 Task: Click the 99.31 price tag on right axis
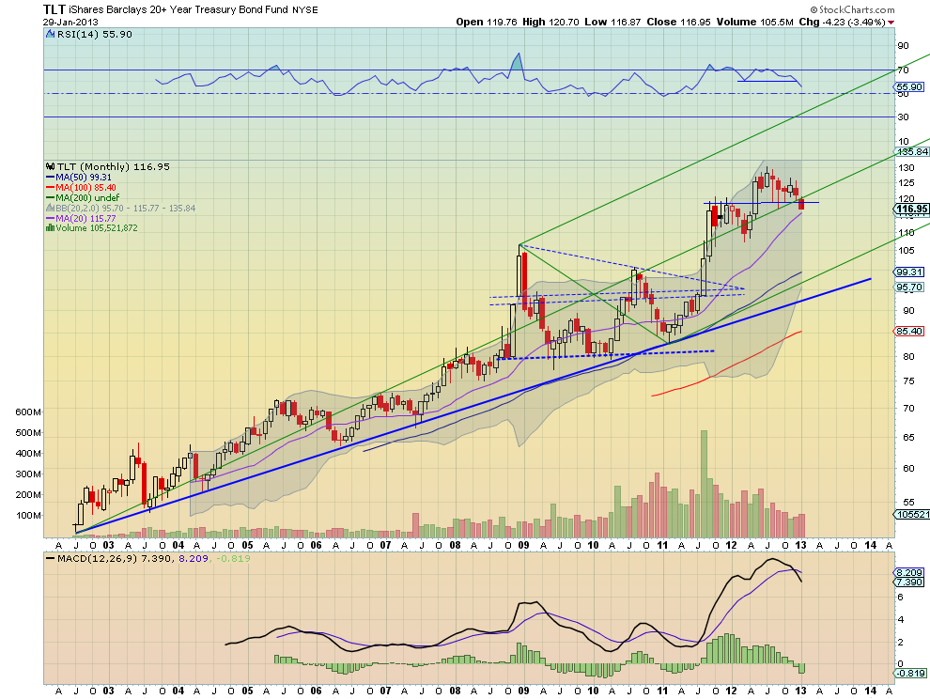[909, 272]
